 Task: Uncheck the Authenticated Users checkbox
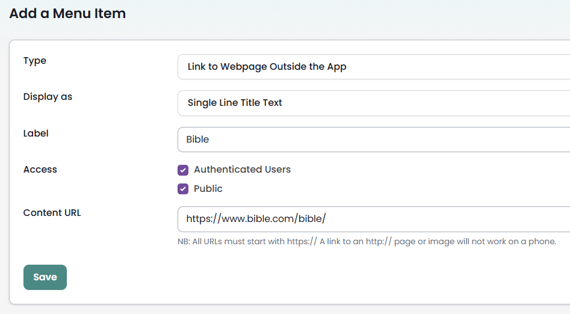point(183,170)
